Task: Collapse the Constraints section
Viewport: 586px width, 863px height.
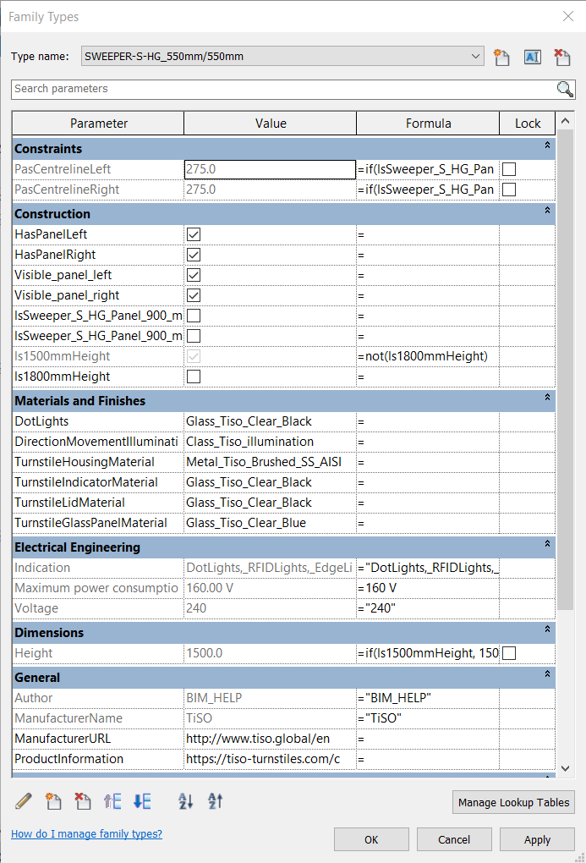Action: coord(547,146)
